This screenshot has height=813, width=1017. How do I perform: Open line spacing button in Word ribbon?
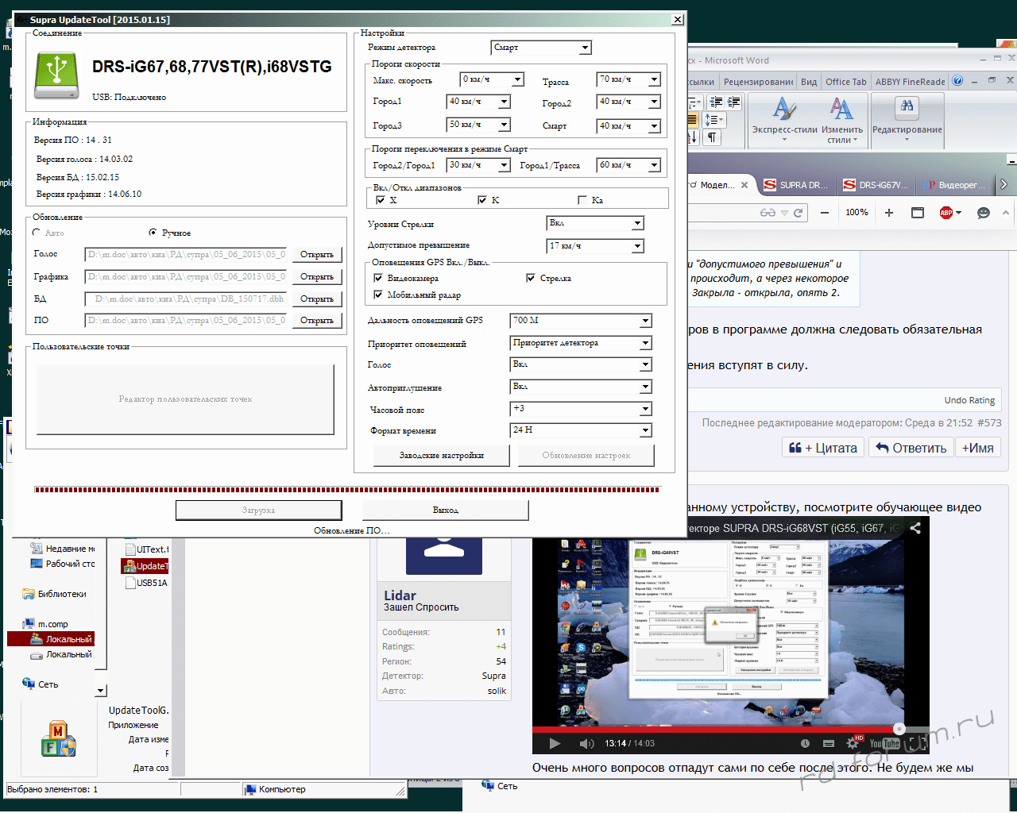713,120
